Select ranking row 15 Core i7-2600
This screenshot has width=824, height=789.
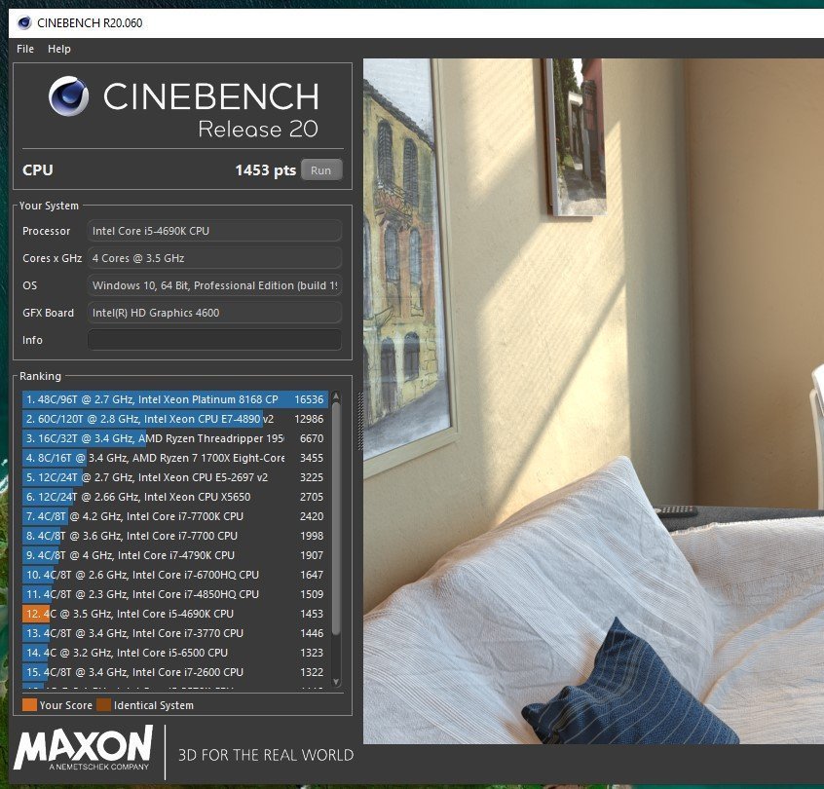pyautogui.click(x=175, y=672)
